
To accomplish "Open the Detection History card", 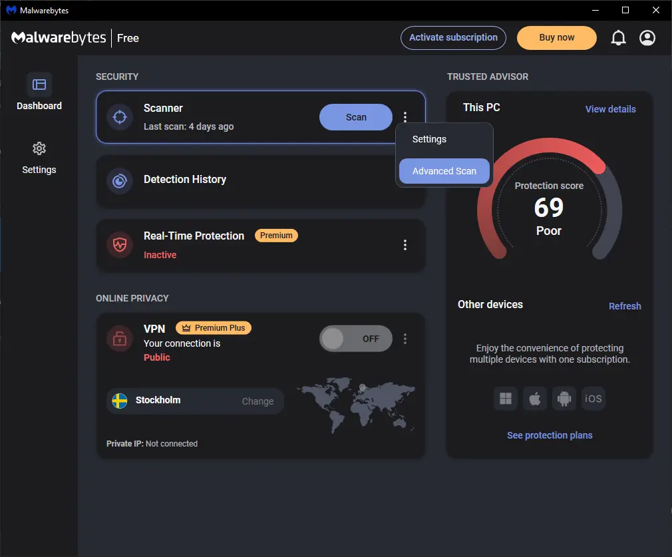I will coord(261,181).
